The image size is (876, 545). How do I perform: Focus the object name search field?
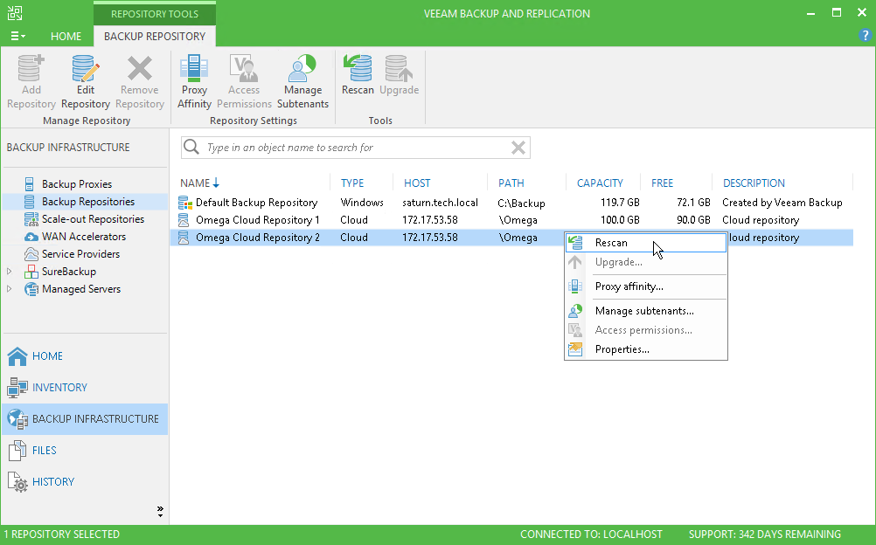pos(356,148)
